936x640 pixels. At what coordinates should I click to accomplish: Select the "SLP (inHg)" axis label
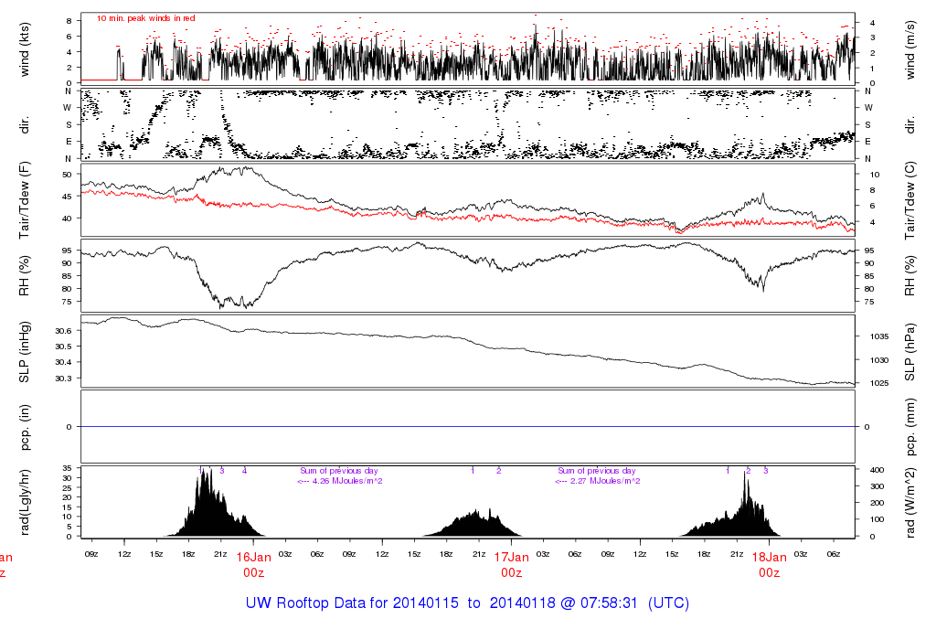tap(25, 352)
